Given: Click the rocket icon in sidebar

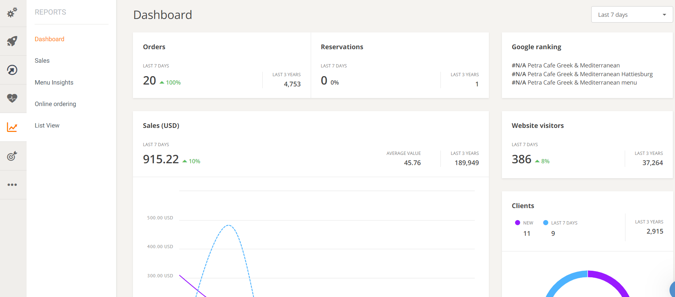Looking at the screenshot, I should click(12, 41).
